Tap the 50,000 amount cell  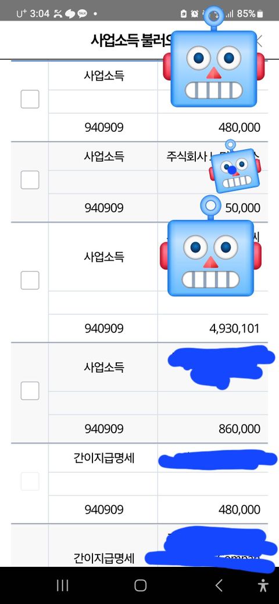coord(213,208)
